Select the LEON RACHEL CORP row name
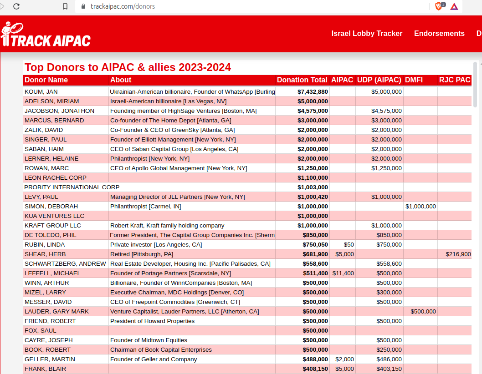The height and width of the screenshot is (374, 482). [x=55, y=177]
